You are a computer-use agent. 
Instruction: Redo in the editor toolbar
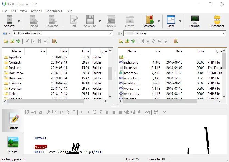(x=74, y=112)
